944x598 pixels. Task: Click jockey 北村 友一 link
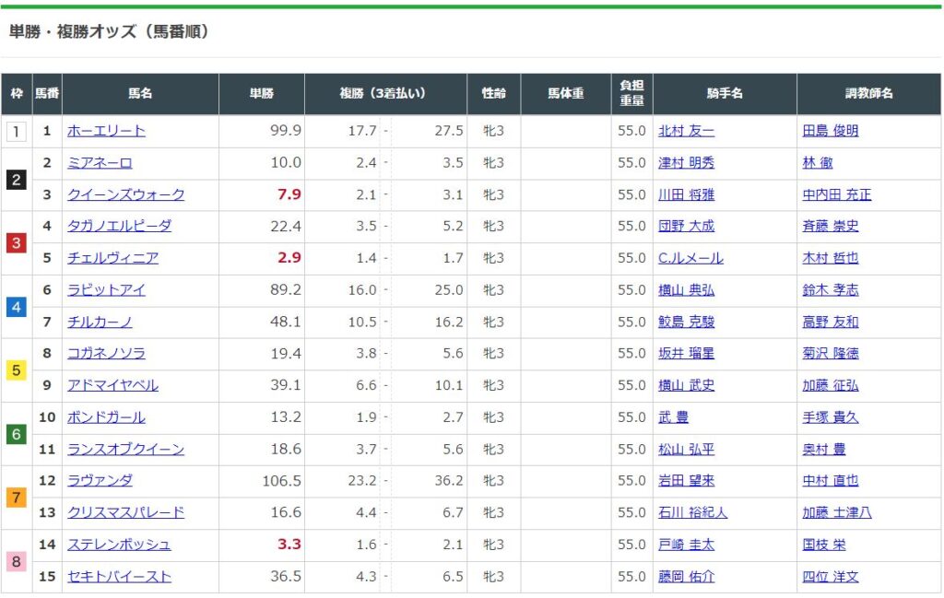[686, 131]
